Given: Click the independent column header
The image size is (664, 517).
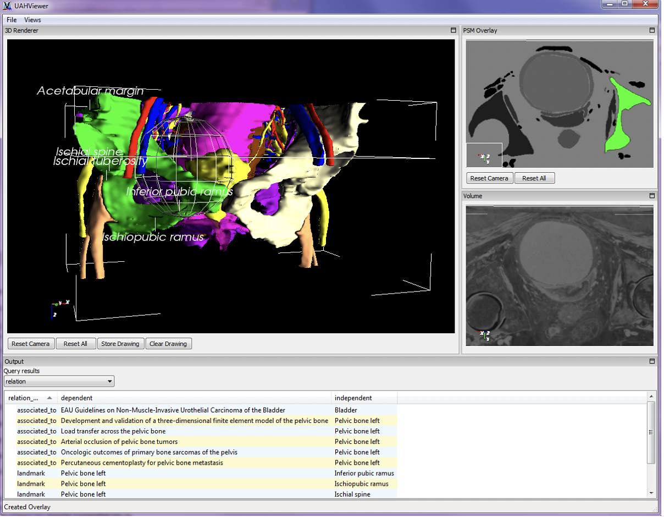Looking at the screenshot, I should pos(353,398).
